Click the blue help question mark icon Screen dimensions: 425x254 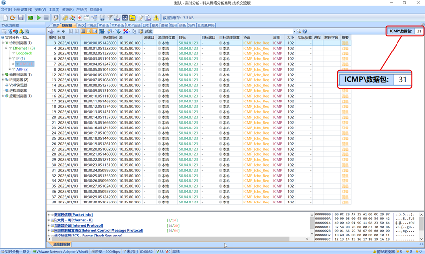point(305,31)
